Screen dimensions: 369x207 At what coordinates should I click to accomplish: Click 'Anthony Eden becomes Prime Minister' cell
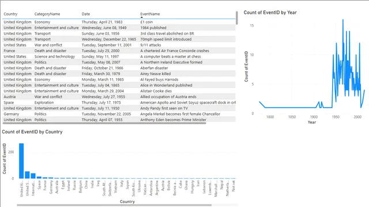[173, 120]
